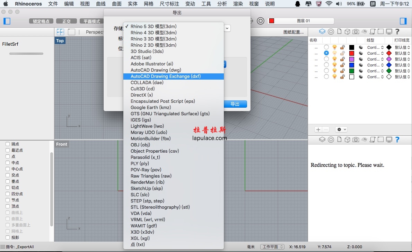Image resolution: width=412 pixels, height=252 pixels.
Task: Click the question mark help icon in the upper panel
Action: point(397,31)
